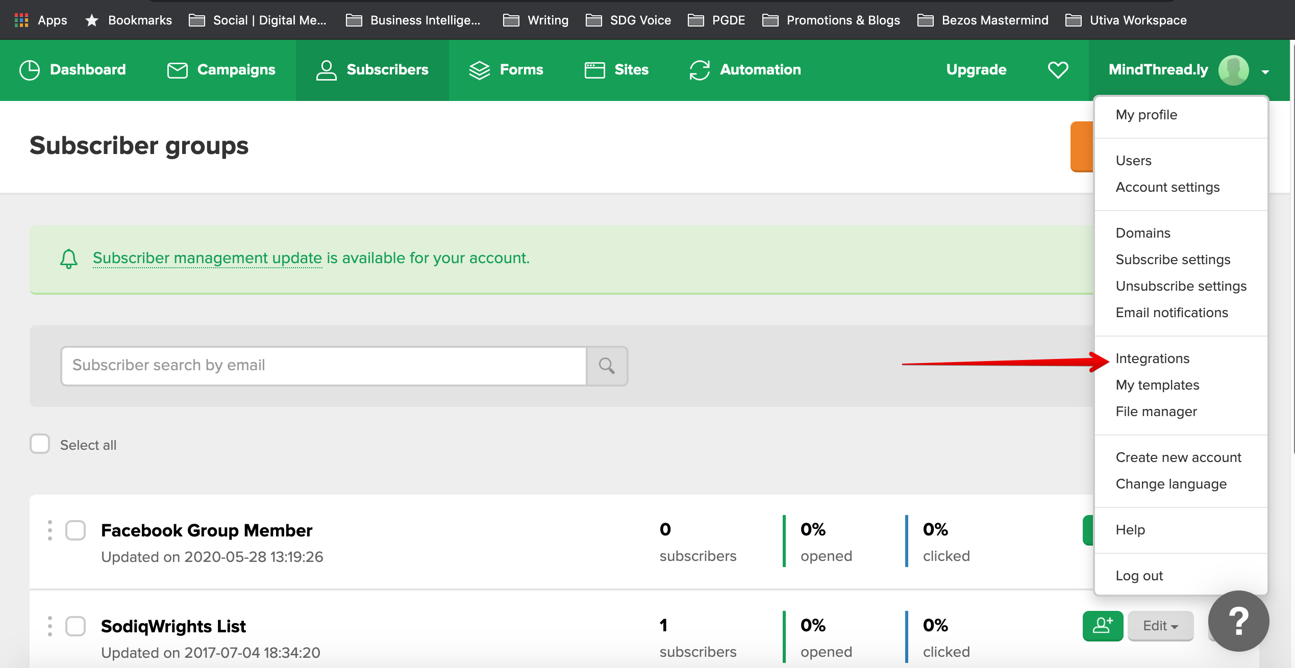Viewport: 1295px width, 668px height.
Task: Click add subscriber icon for SodiqWrights List
Action: tap(1102, 626)
